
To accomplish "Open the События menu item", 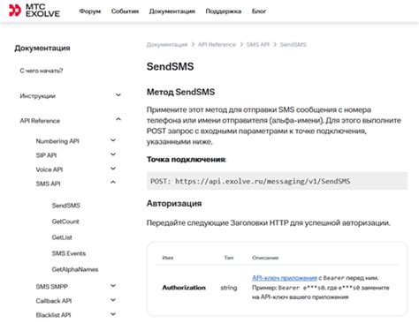I will 125,11.
